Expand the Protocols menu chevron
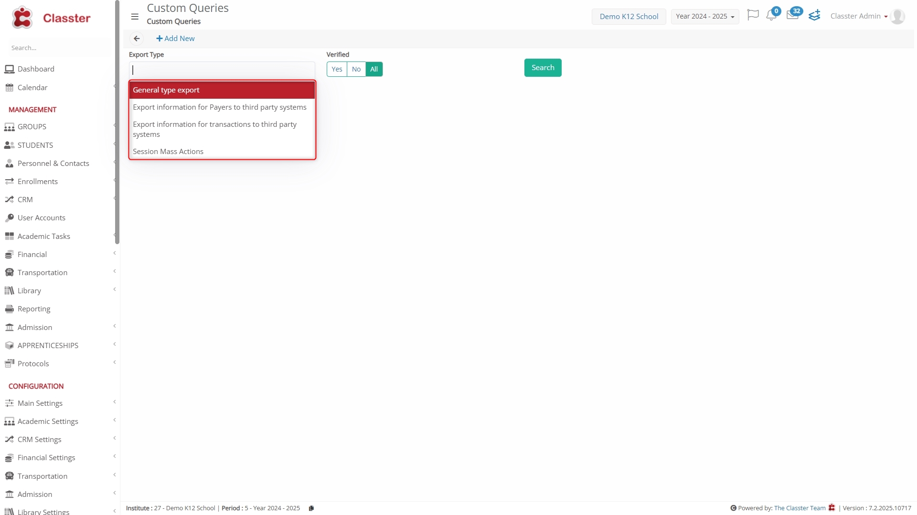917x515 pixels. [115, 362]
